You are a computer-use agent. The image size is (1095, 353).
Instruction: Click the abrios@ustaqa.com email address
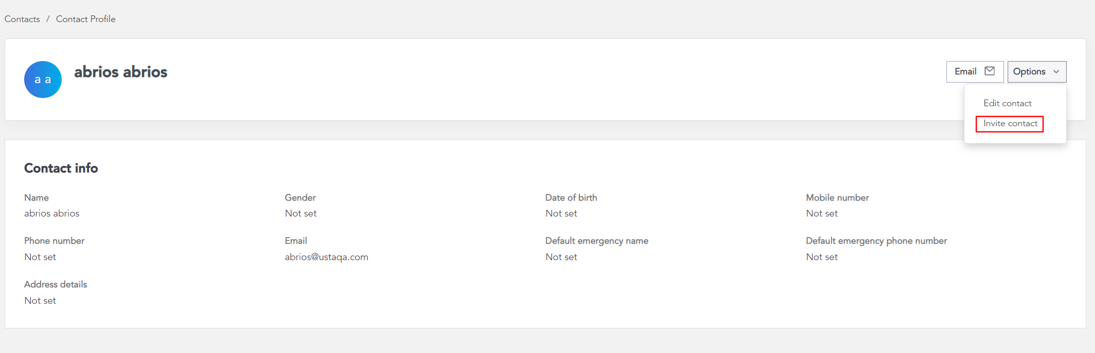pyautogui.click(x=326, y=257)
